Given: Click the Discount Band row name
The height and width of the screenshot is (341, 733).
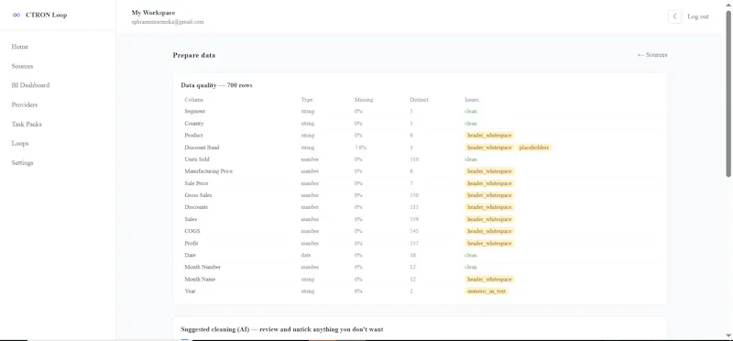Looking at the screenshot, I should [x=202, y=148].
